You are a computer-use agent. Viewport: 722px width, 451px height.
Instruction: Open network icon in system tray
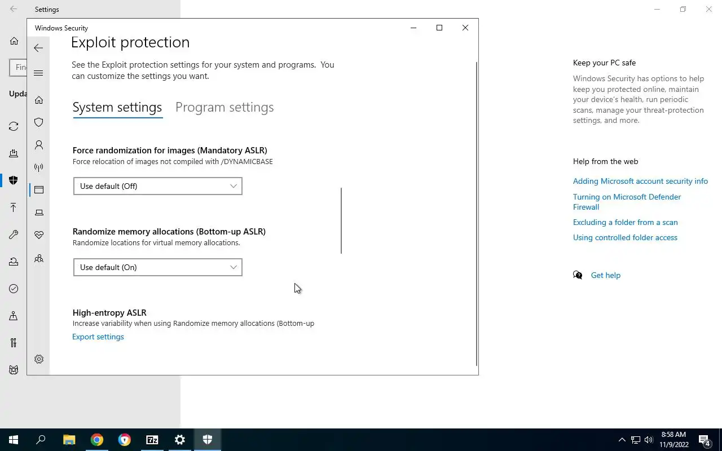[636, 440]
